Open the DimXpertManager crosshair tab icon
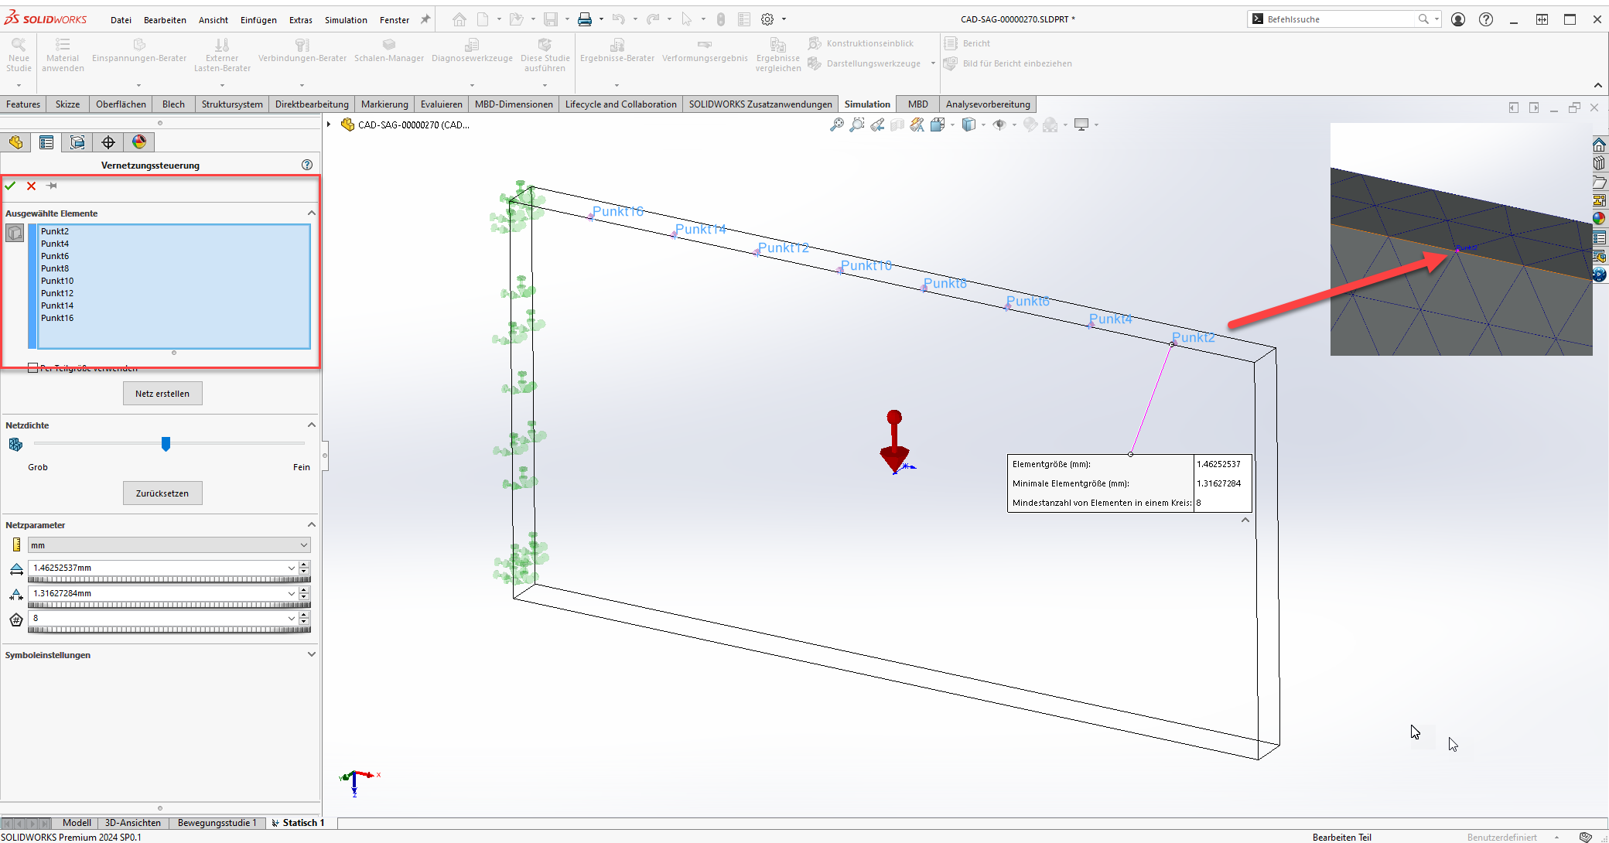Screen dimensions: 1609x843 pyautogui.click(x=108, y=142)
